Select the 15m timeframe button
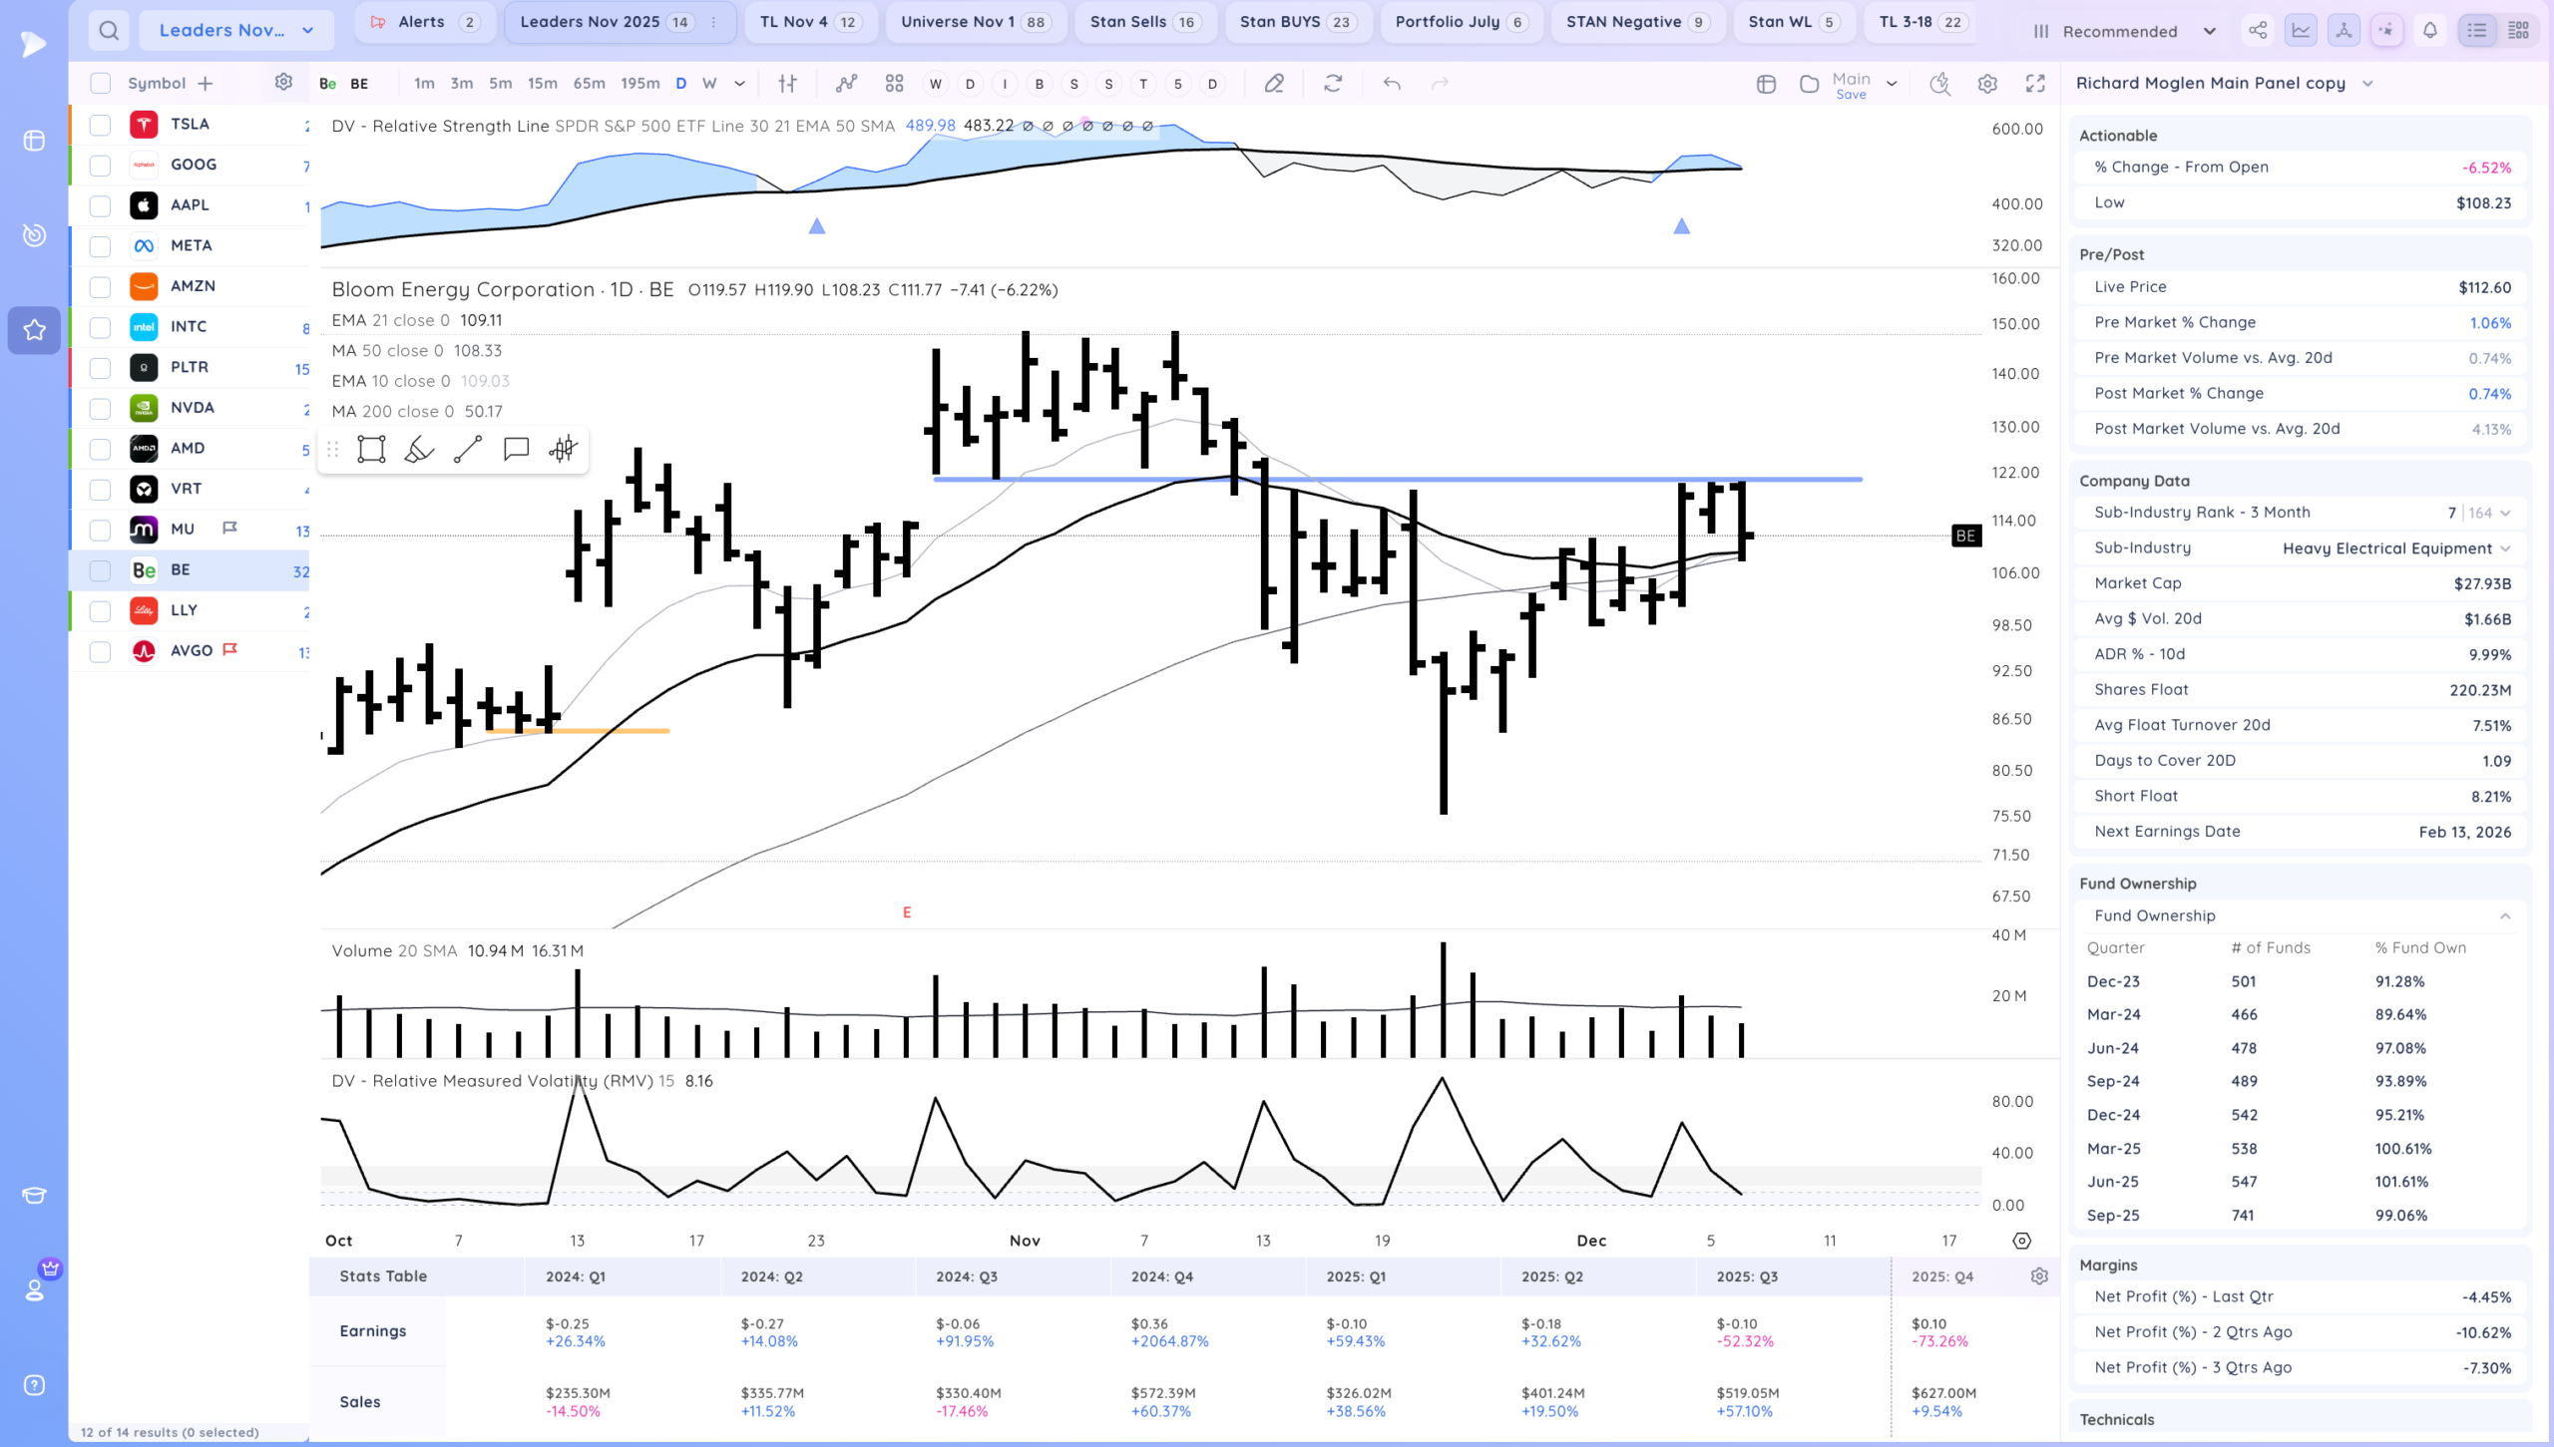The image size is (2554, 1447). [542, 84]
